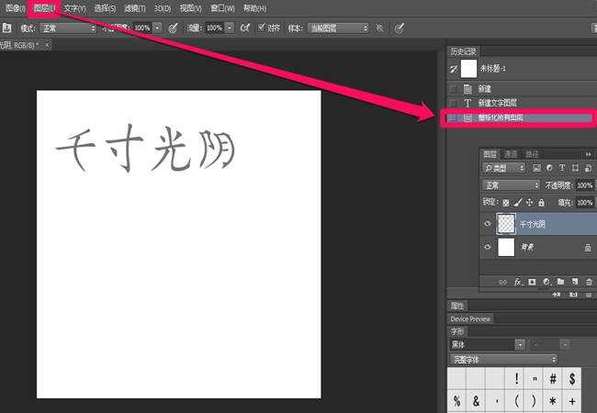Open opacity slider arrow in options bar
597x413 pixels.
click(157, 28)
